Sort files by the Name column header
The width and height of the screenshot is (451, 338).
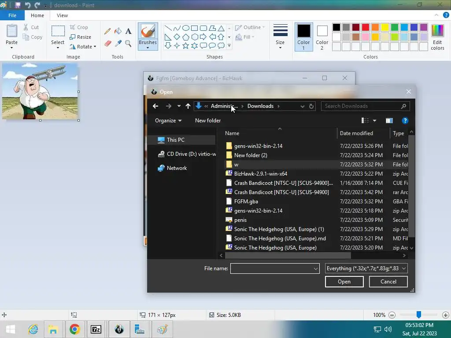[x=232, y=133]
